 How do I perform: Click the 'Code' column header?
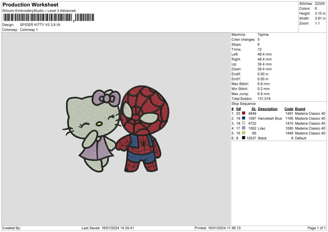click(289, 109)
